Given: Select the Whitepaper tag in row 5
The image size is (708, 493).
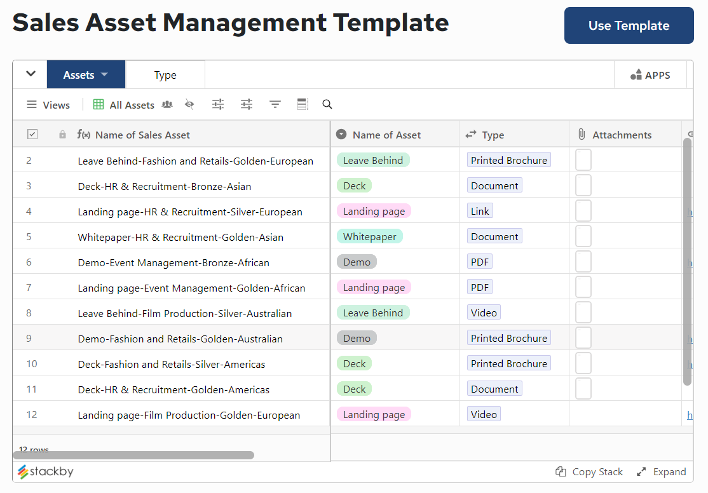Looking at the screenshot, I should point(369,236).
